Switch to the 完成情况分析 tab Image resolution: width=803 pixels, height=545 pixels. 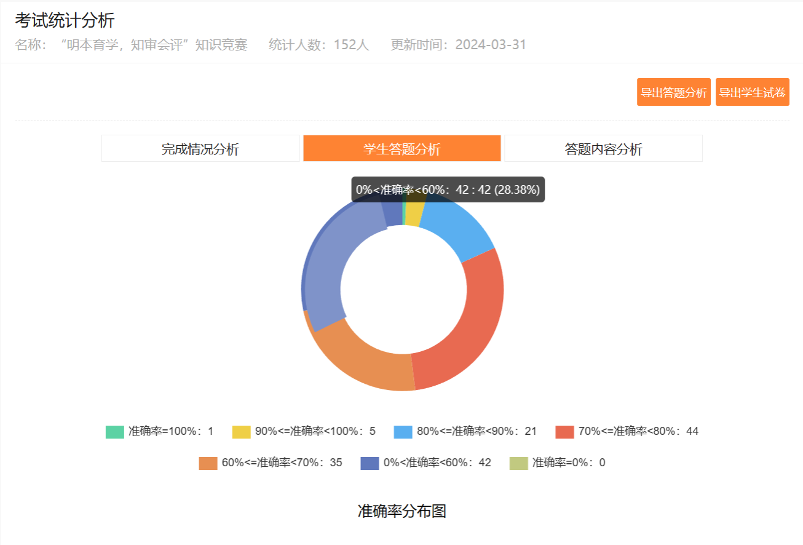click(200, 149)
